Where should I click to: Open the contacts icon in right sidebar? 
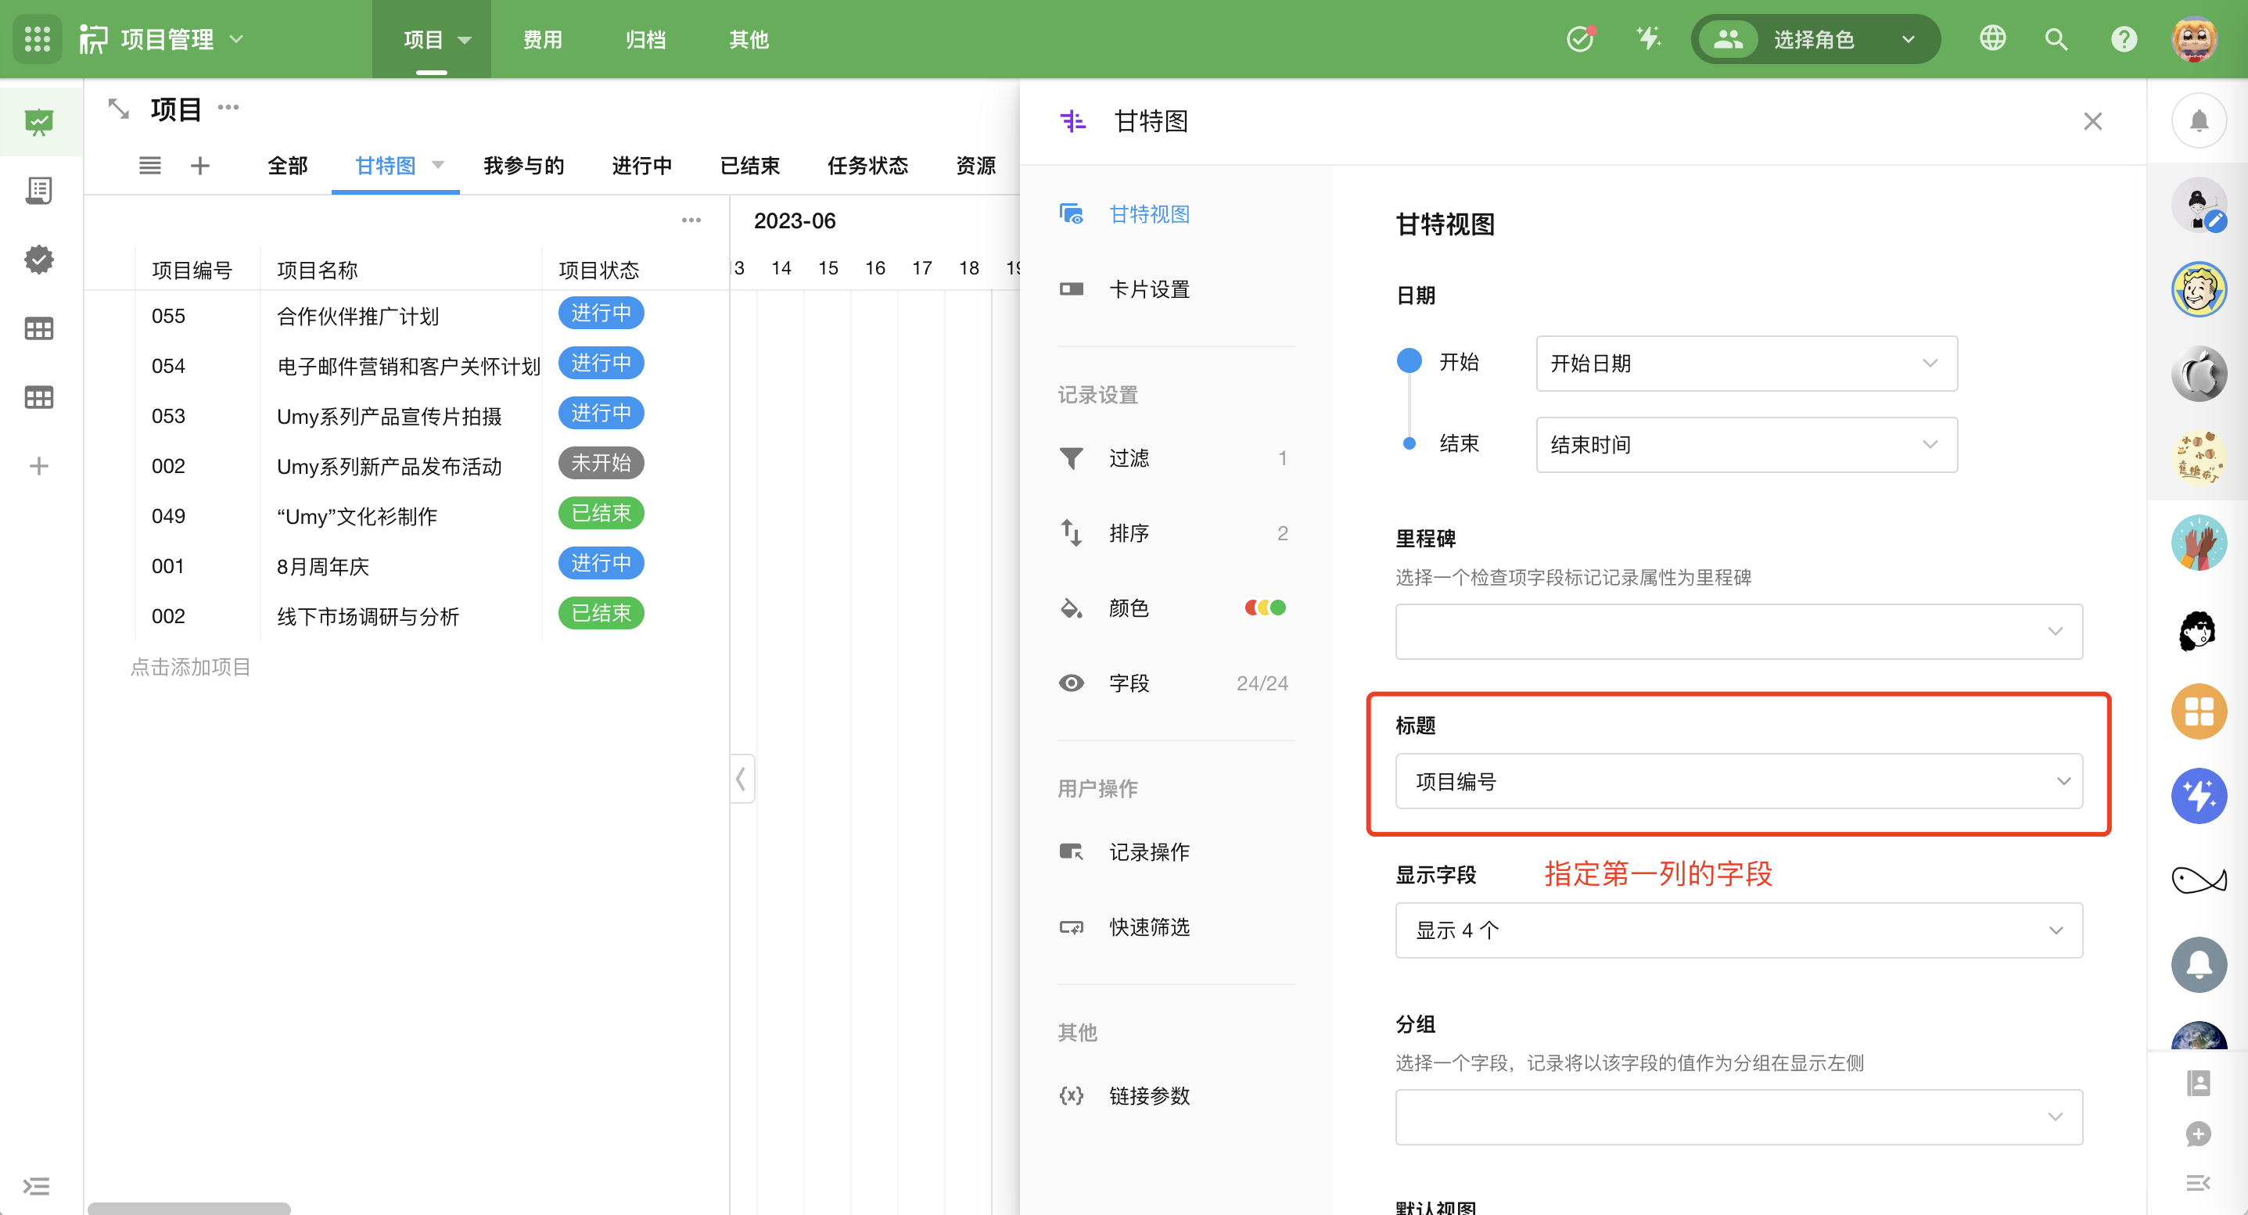tap(2200, 1084)
